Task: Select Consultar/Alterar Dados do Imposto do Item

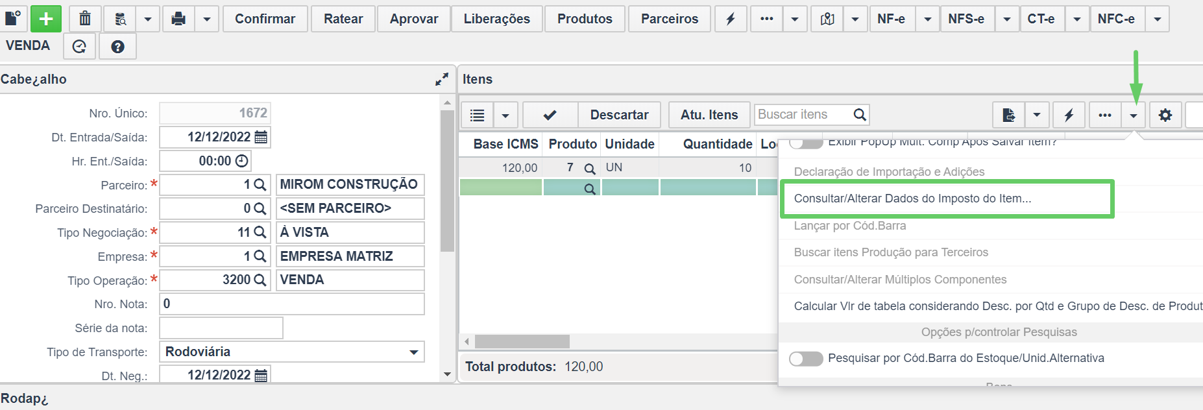Action: tap(912, 199)
